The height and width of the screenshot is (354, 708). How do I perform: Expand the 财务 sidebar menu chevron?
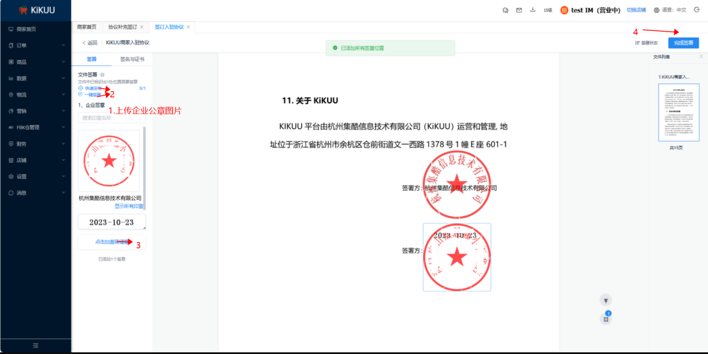(63, 143)
